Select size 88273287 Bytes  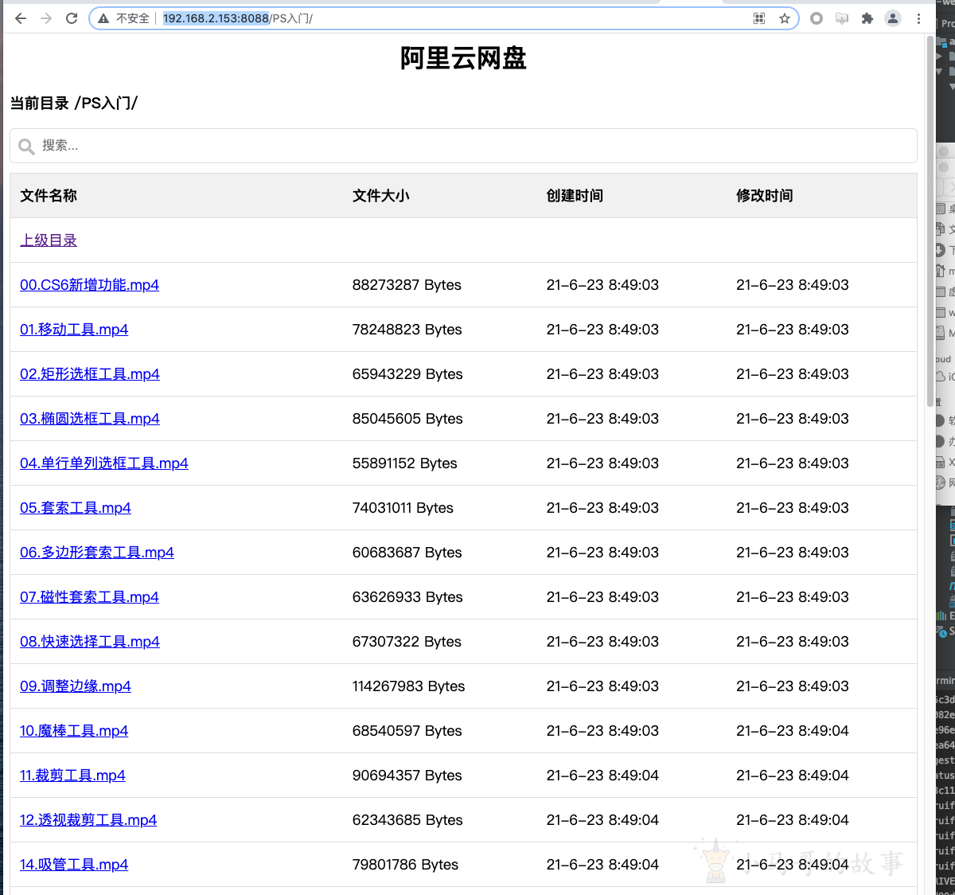point(407,285)
